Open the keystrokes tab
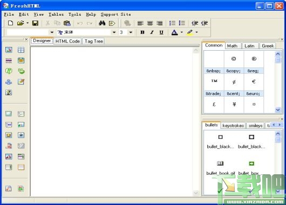The image size is (286, 205). [233, 126]
